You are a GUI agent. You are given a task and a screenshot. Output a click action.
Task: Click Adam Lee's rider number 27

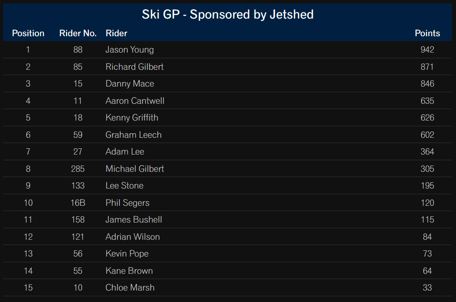pyautogui.click(x=78, y=151)
